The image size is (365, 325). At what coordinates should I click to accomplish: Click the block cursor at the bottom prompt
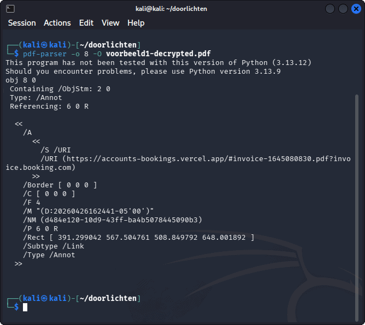(25, 307)
